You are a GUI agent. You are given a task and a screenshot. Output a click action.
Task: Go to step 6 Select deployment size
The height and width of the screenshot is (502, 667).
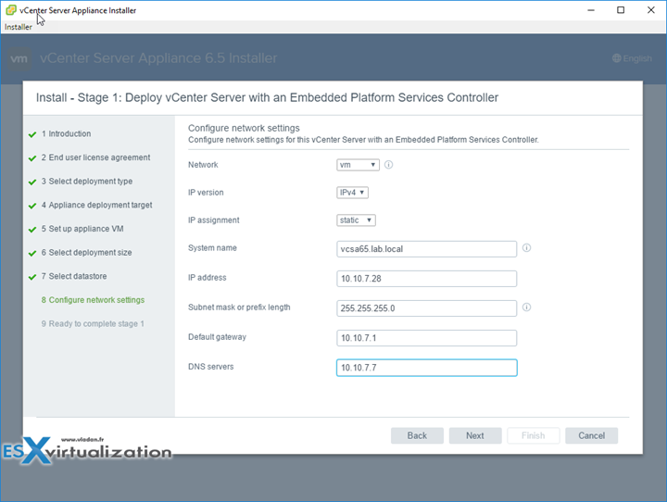point(86,253)
